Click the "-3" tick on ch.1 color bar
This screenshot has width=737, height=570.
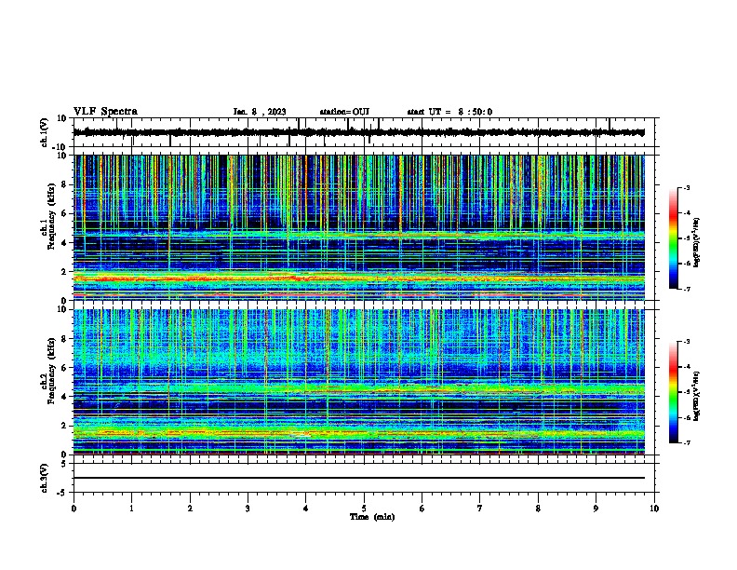[687, 188]
